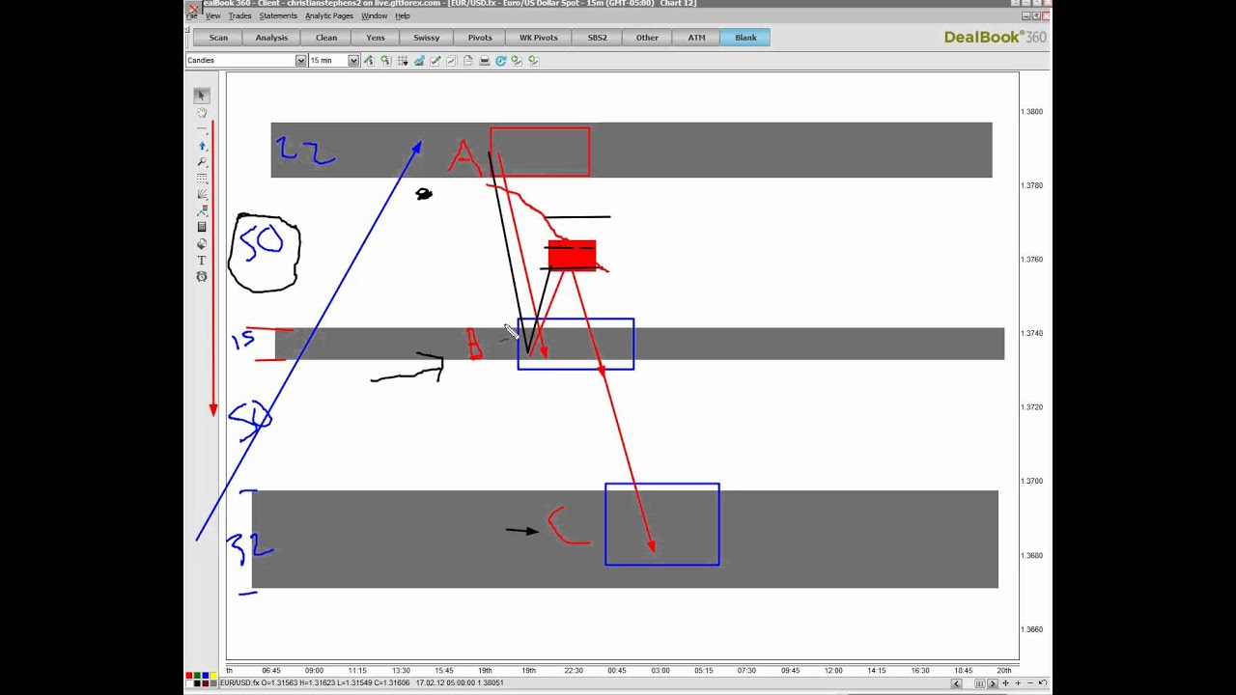Select the fan lines drawing tool
This screenshot has width=1236, height=695.
(201, 195)
